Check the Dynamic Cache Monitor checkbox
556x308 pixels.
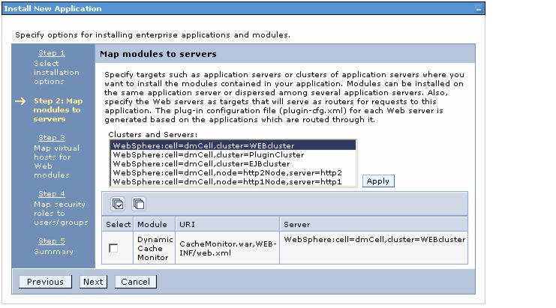click(113, 248)
